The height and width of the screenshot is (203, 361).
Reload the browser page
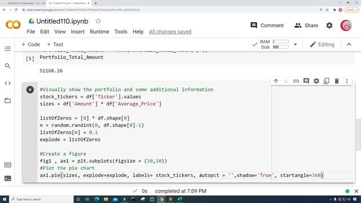click(x=16, y=10)
